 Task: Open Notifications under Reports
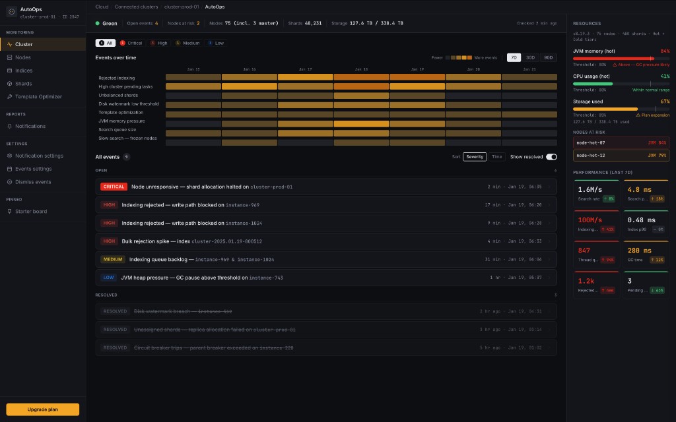pyautogui.click(x=30, y=126)
